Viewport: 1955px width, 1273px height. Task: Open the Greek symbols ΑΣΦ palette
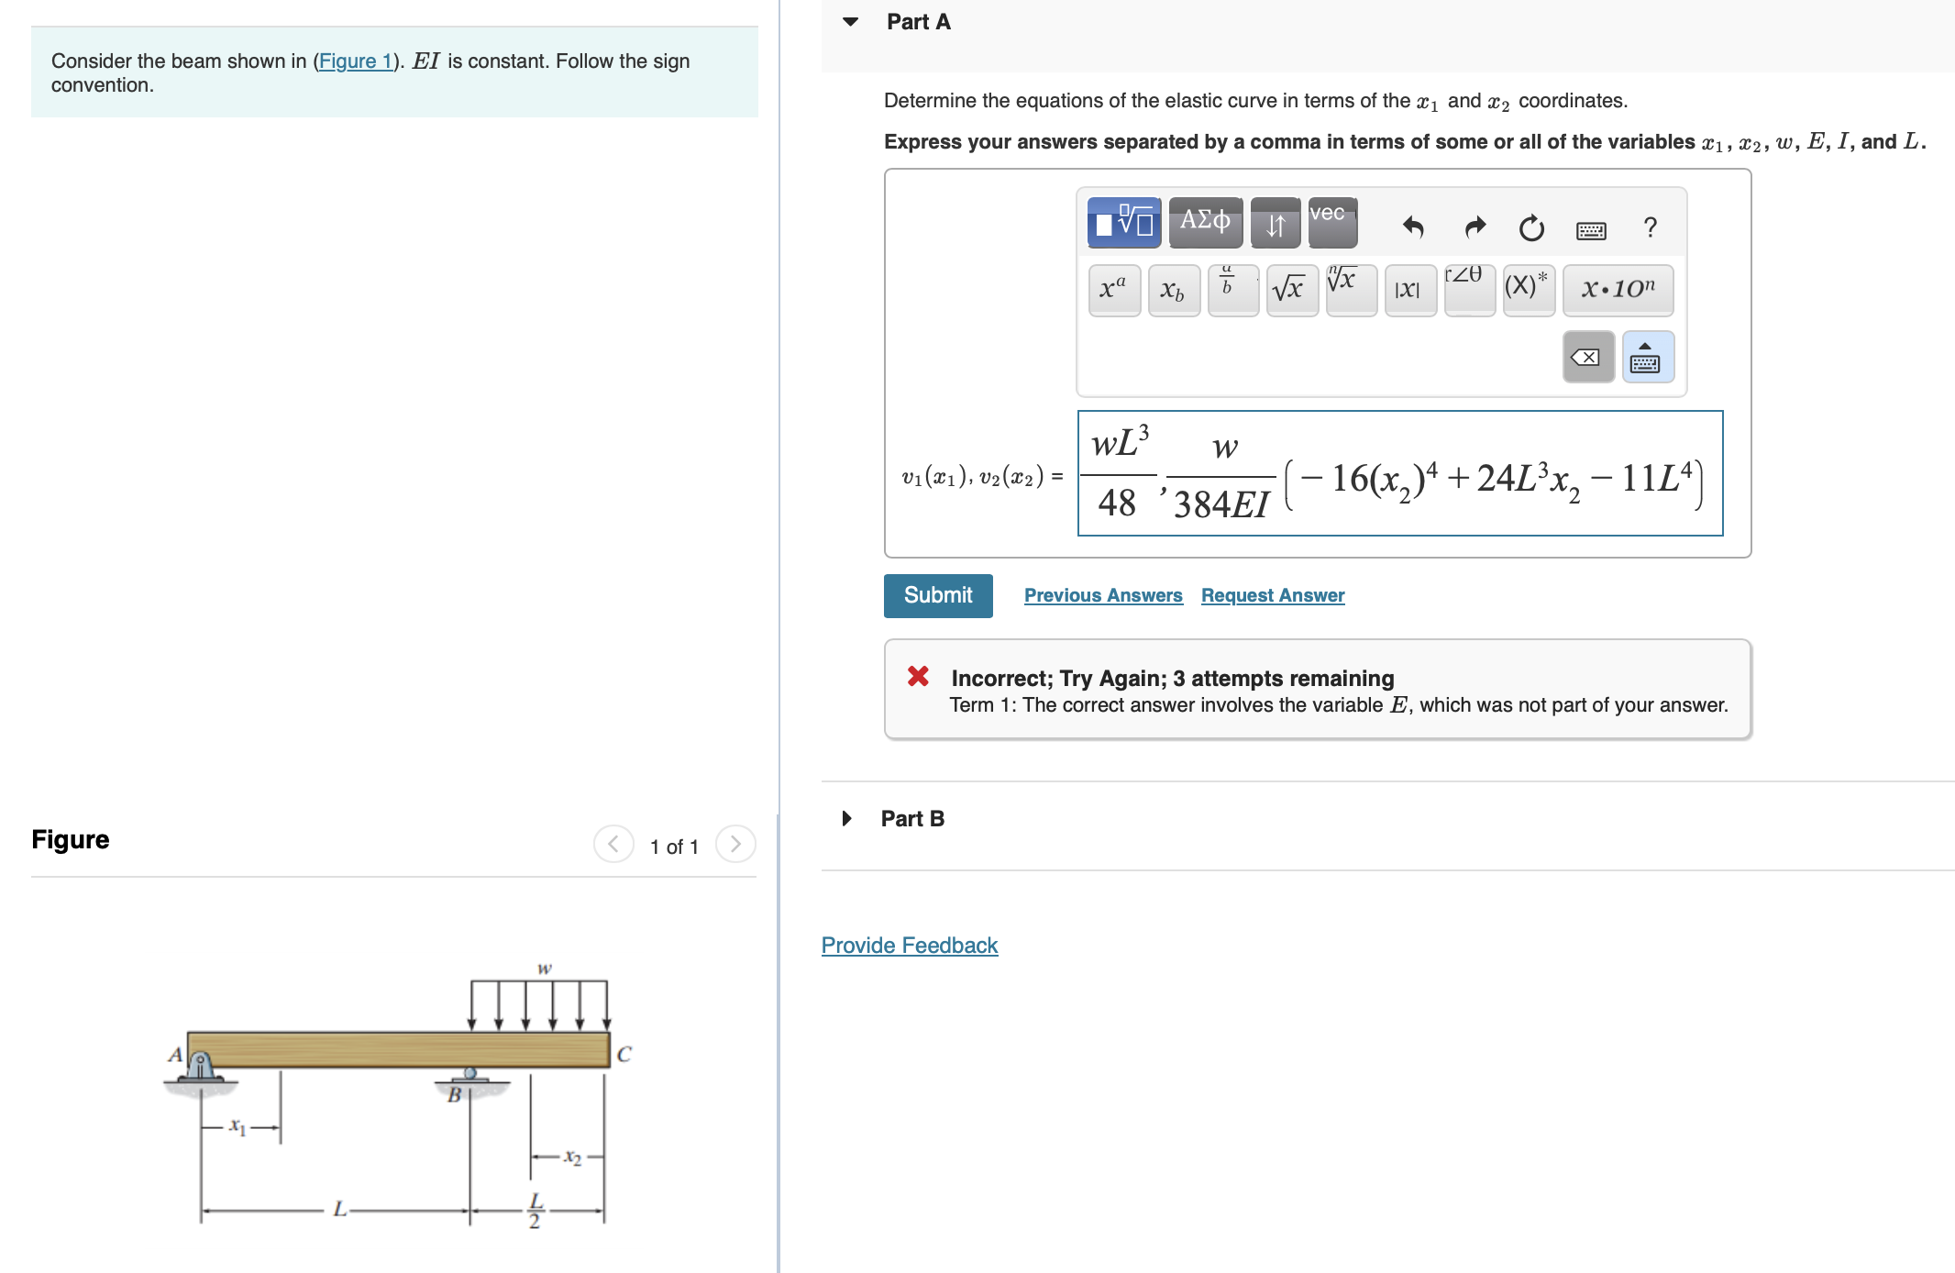1205,222
